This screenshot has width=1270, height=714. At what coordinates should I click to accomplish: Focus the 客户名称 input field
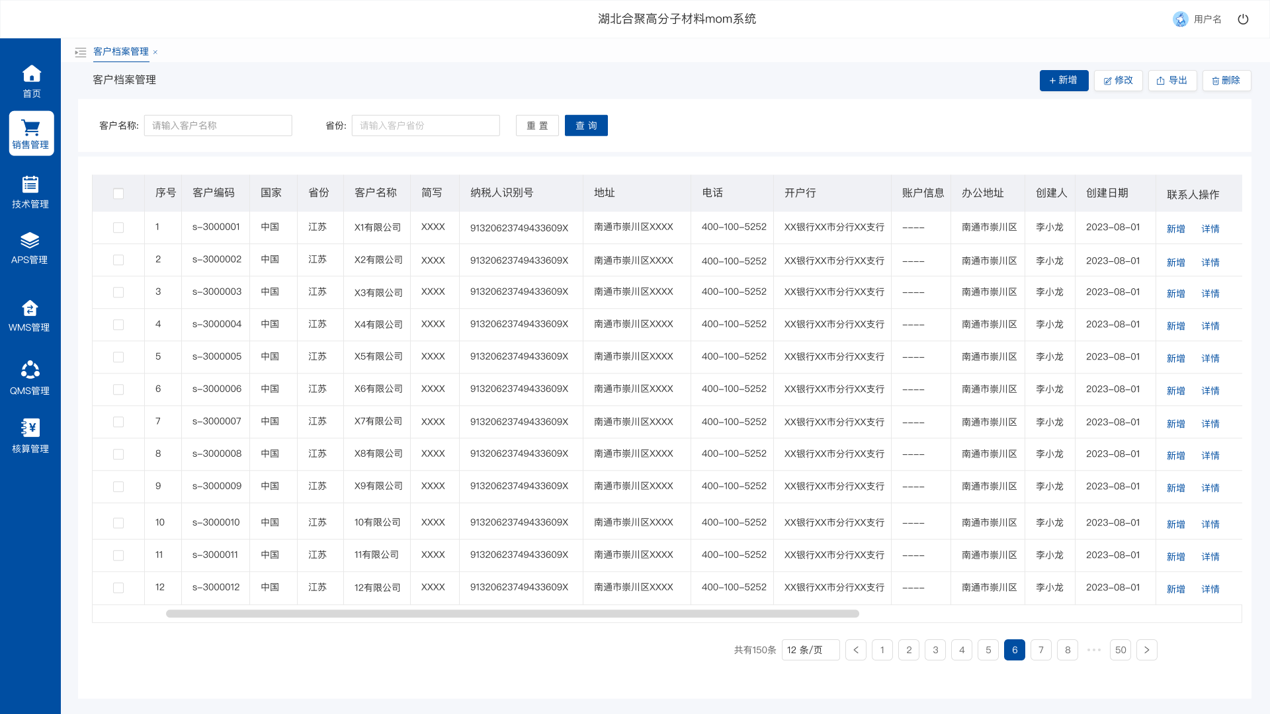point(218,126)
